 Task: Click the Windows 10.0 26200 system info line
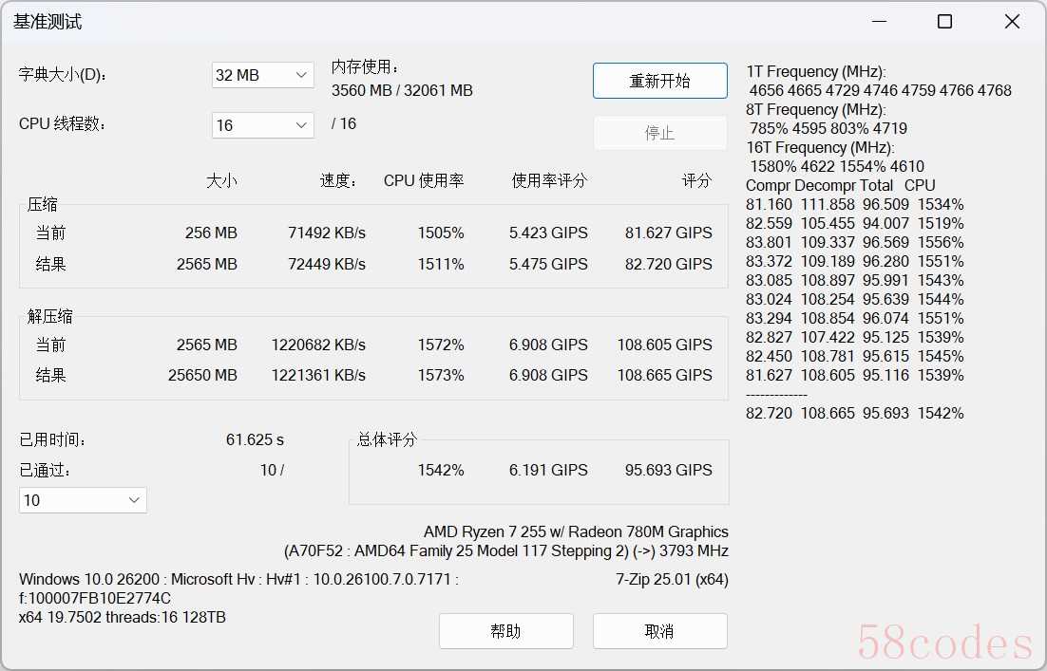238,579
